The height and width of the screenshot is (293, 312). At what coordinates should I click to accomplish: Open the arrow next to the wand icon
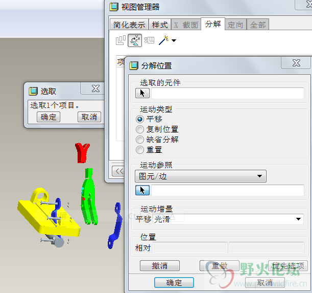tap(174, 40)
